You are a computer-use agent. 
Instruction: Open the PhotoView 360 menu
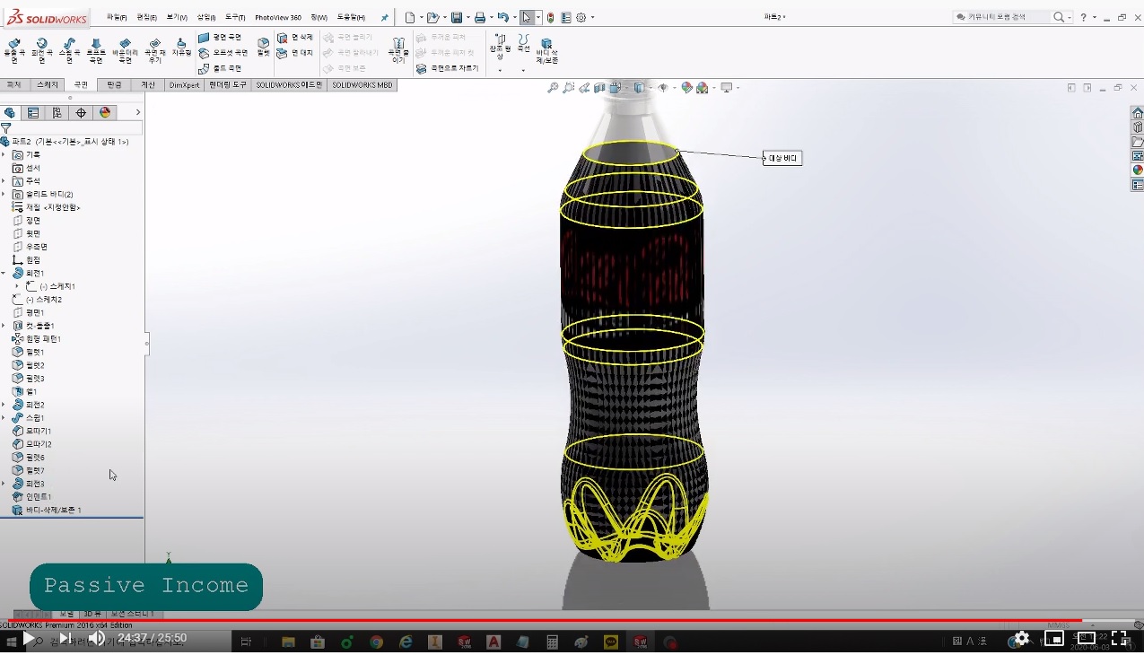(278, 17)
